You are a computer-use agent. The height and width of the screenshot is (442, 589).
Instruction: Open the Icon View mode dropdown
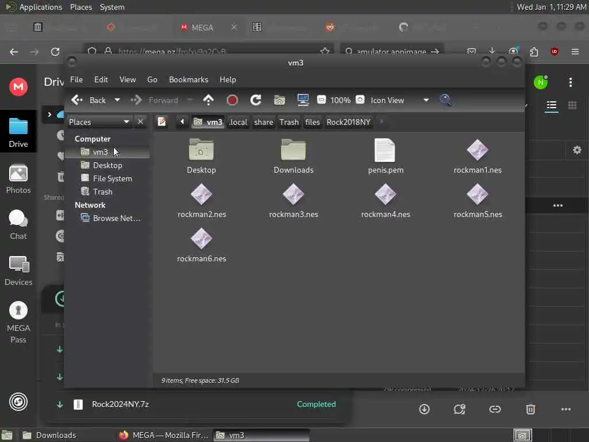tap(400, 100)
